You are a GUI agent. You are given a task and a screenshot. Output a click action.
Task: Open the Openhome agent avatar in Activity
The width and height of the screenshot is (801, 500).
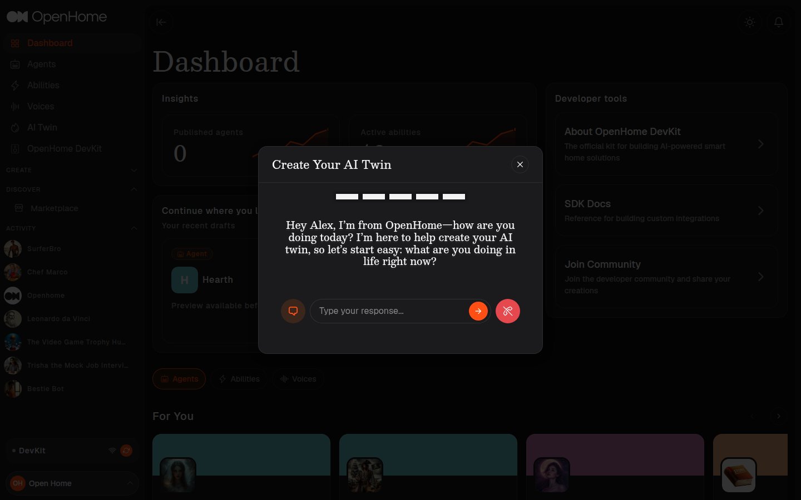pyautogui.click(x=13, y=296)
